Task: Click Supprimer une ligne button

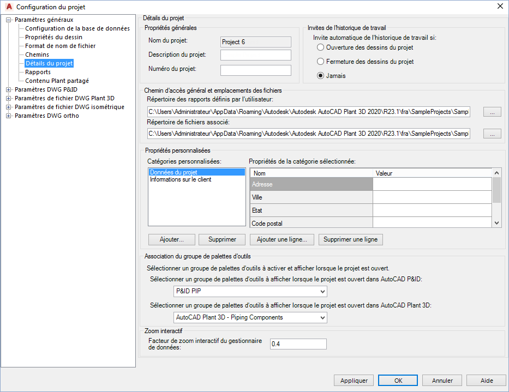Action: click(x=351, y=239)
